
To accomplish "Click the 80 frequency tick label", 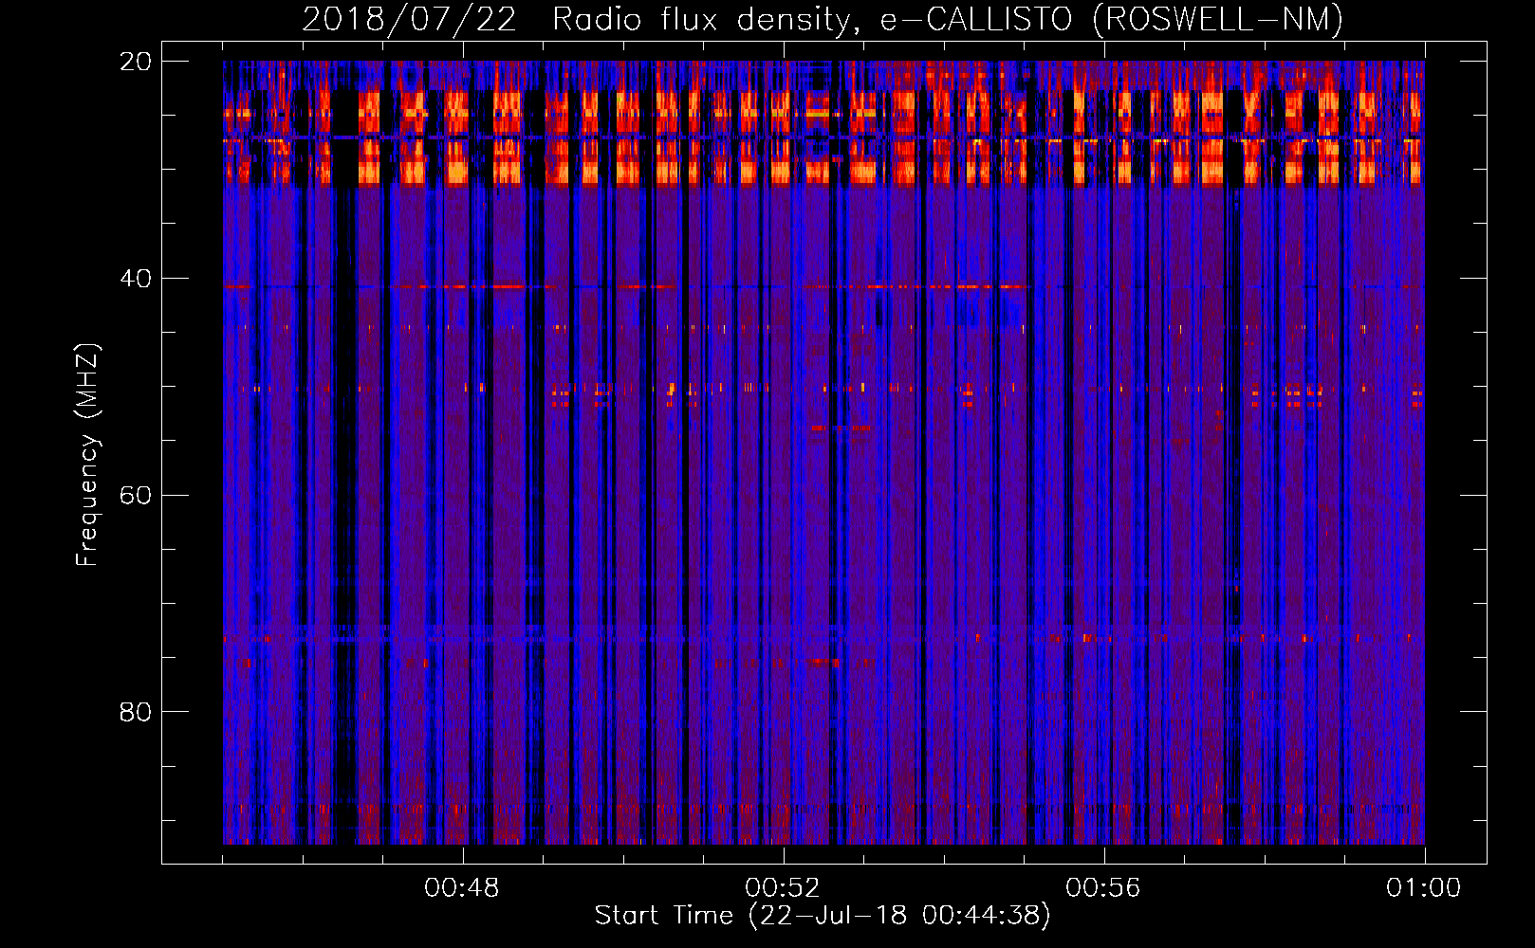I will tap(136, 712).
